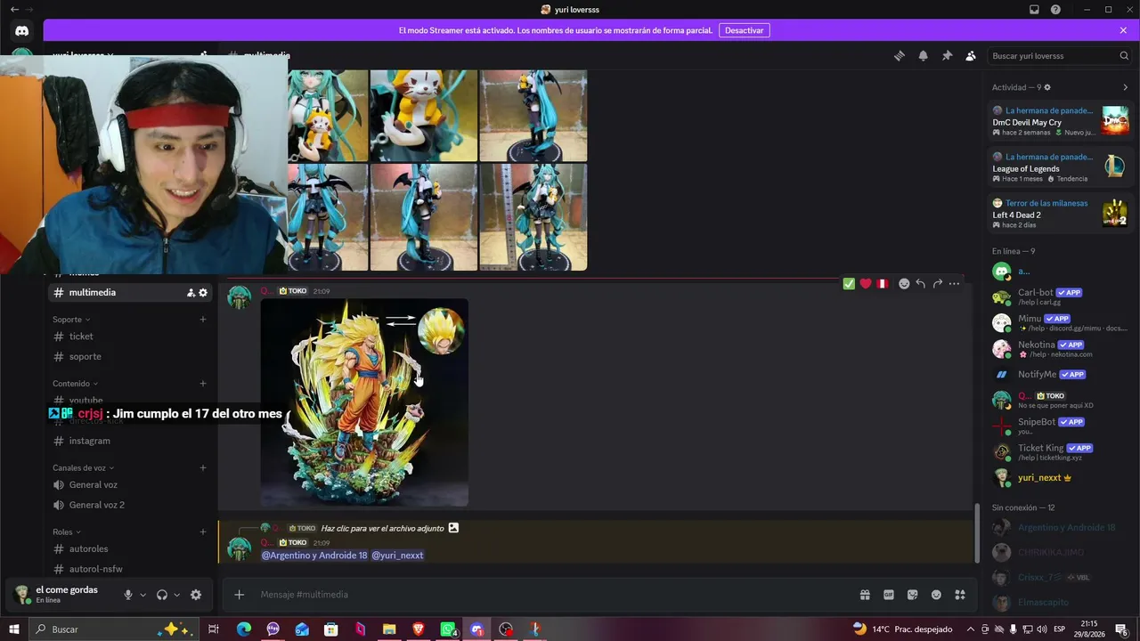This screenshot has height=641, width=1140.
Task: Open threads icon in channel header
Action: 900,55
